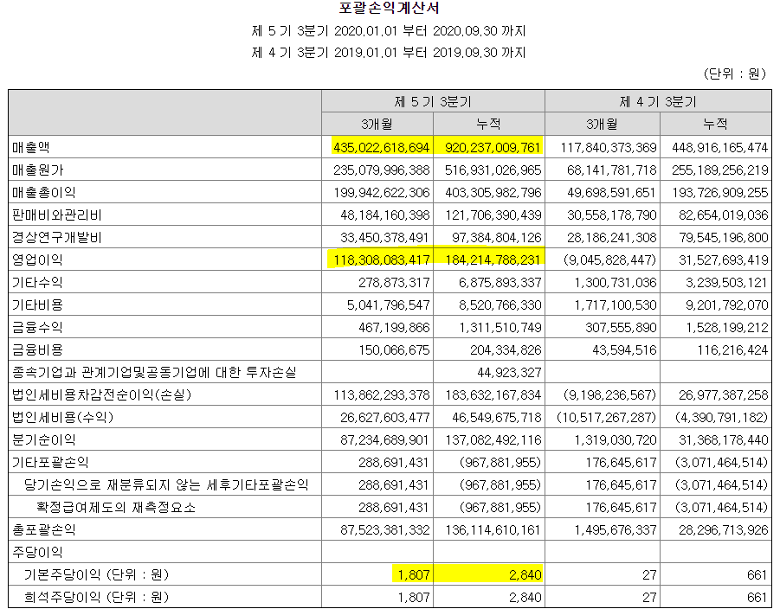Click value 79,545,196,800
The height and width of the screenshot is (609, 780).
(x=723, y=237)
